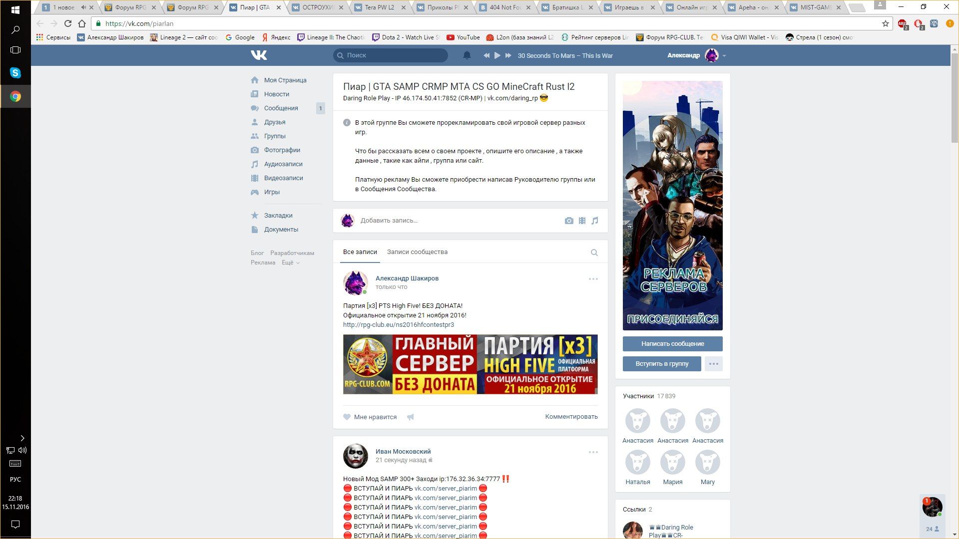Open the Google bookmark

(x=240, y=37)
